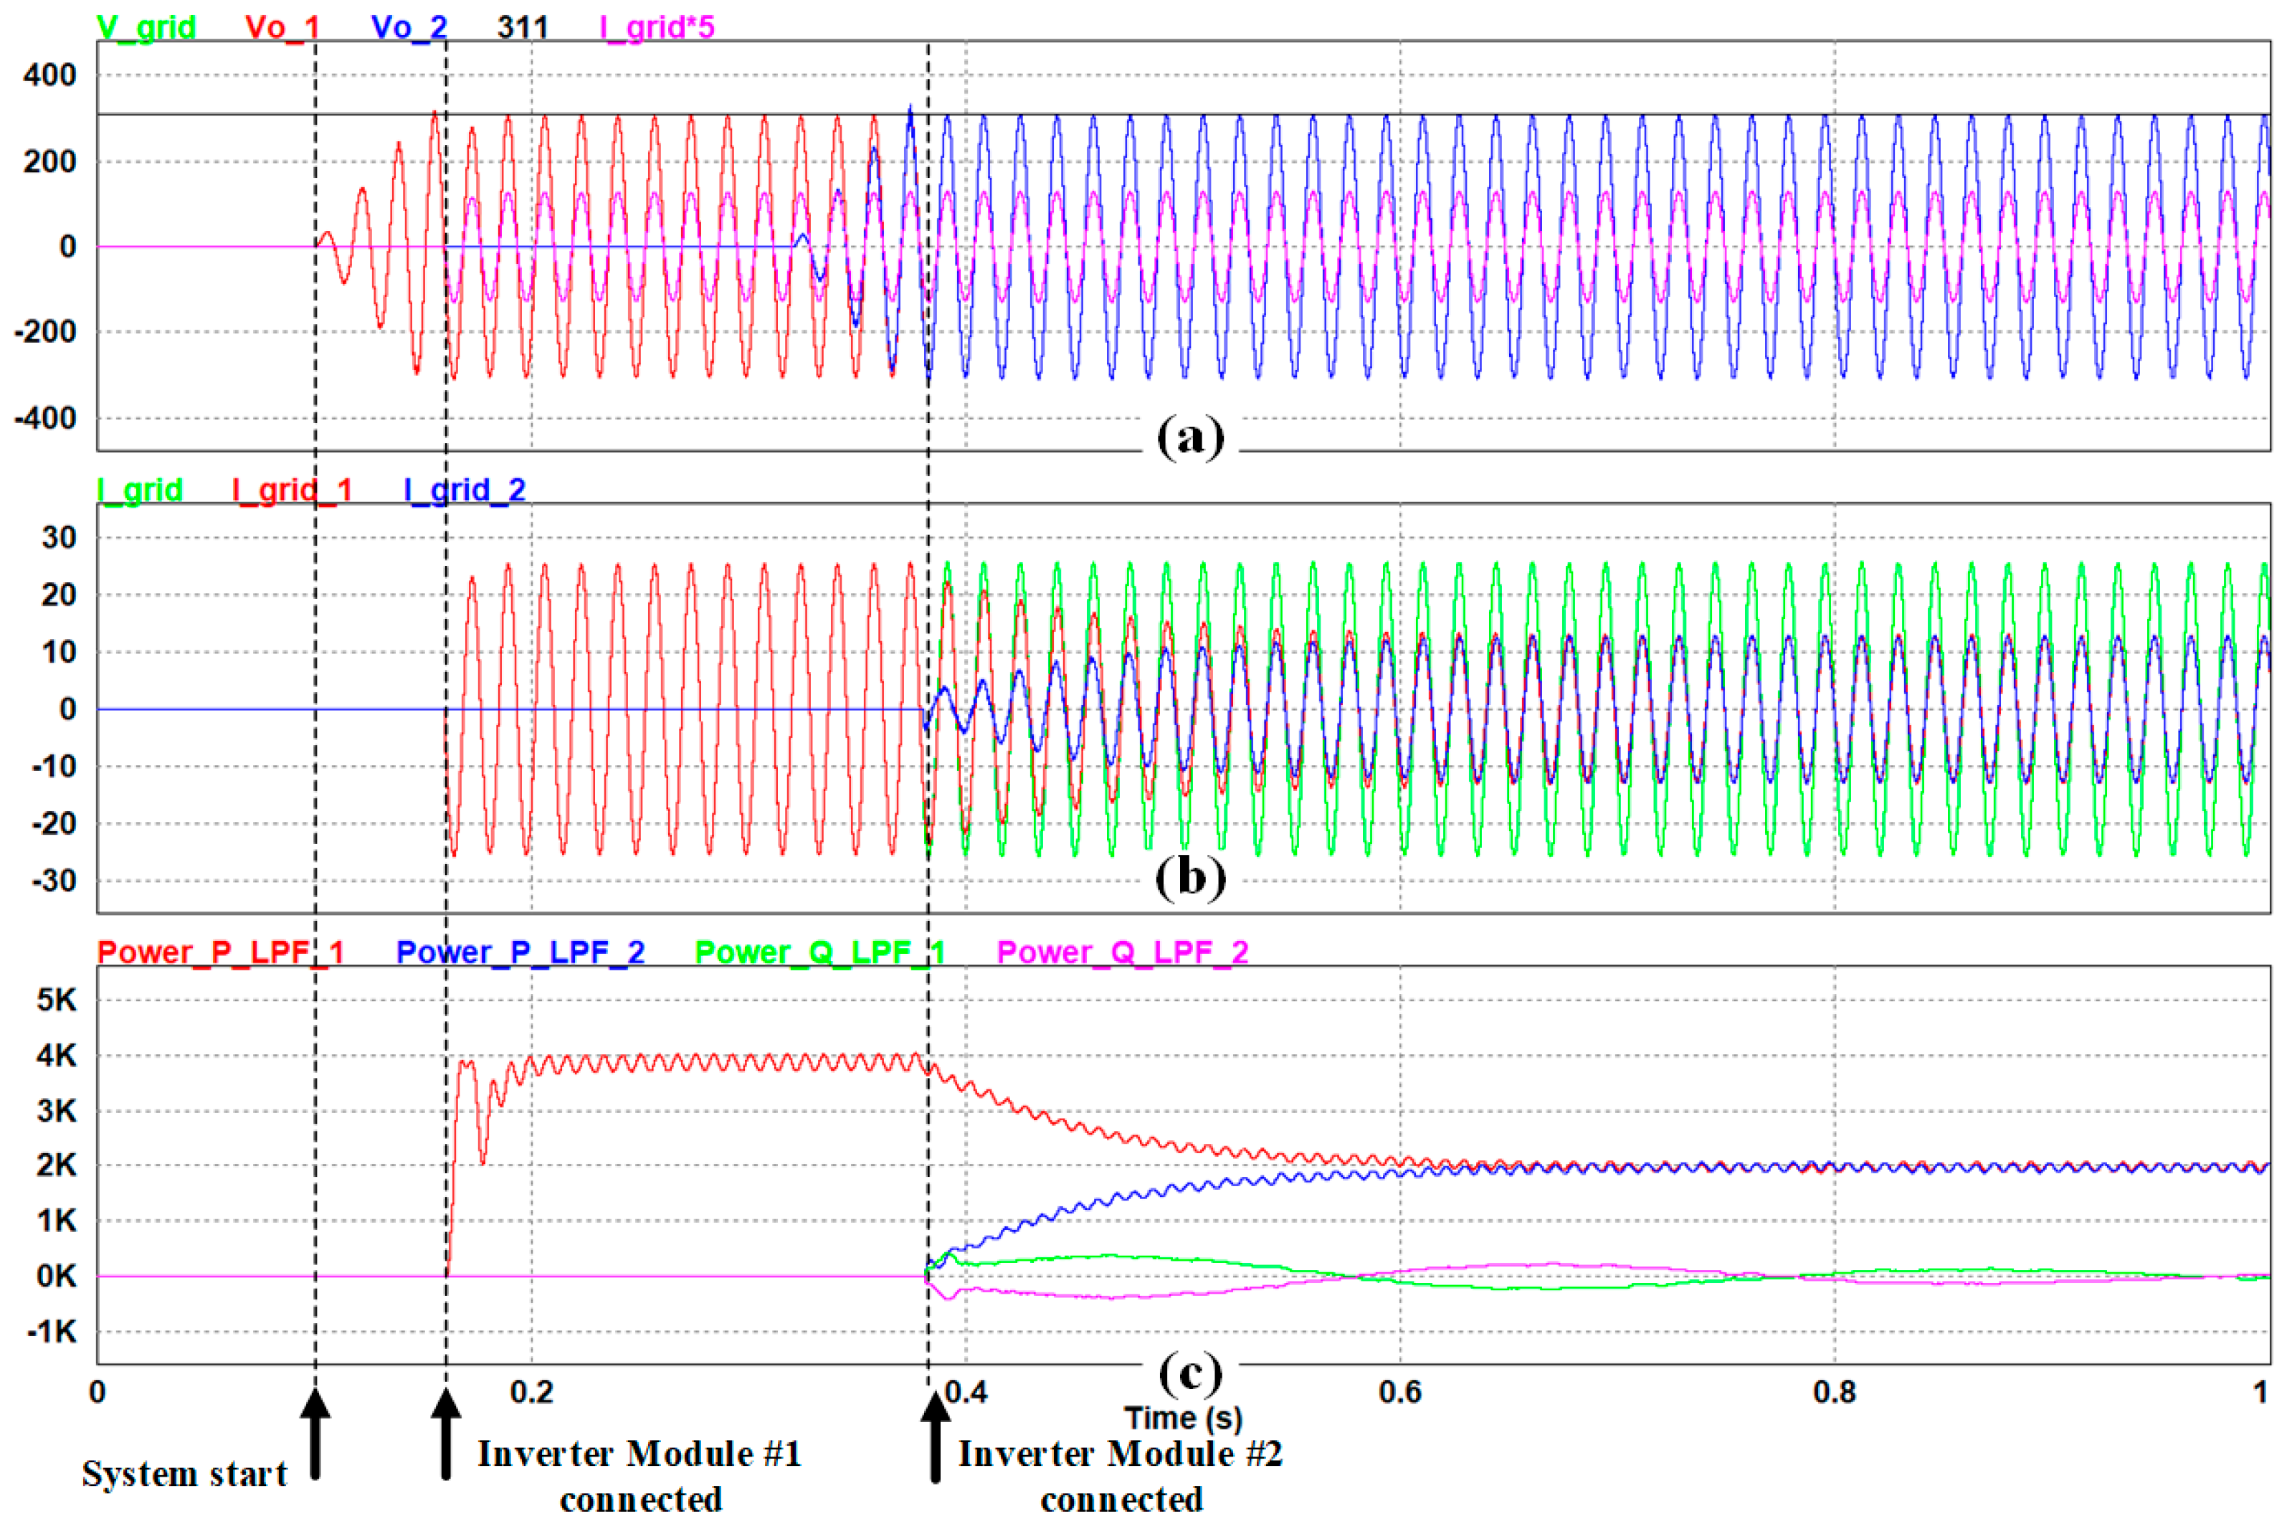Click the Vo_2 blue legend label
Viewport: 2292px width, 1534px height.
(x=409, y=27)
